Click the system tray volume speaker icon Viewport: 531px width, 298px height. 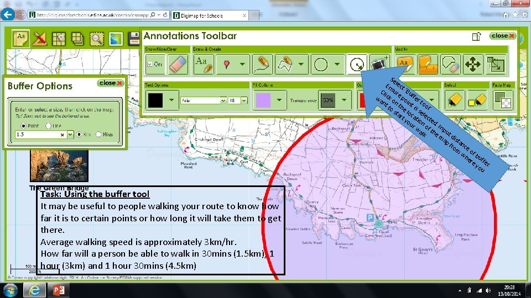click(x=488, y=290)
